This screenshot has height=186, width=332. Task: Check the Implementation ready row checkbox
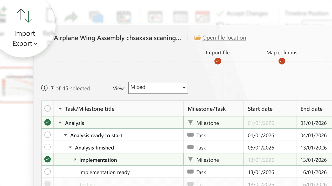click(47, 172)
